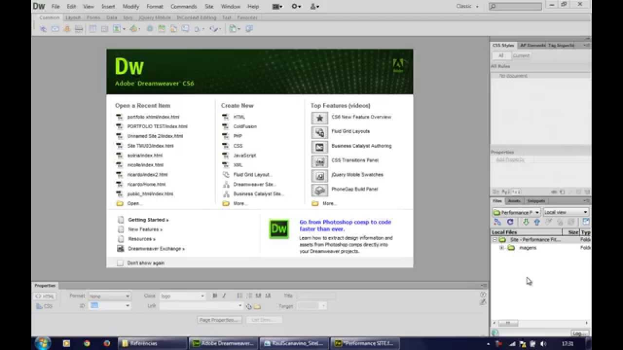This screenshot has height=350, width=623.
Task: Tick the Don't show again checkbox
Action: 120,263
